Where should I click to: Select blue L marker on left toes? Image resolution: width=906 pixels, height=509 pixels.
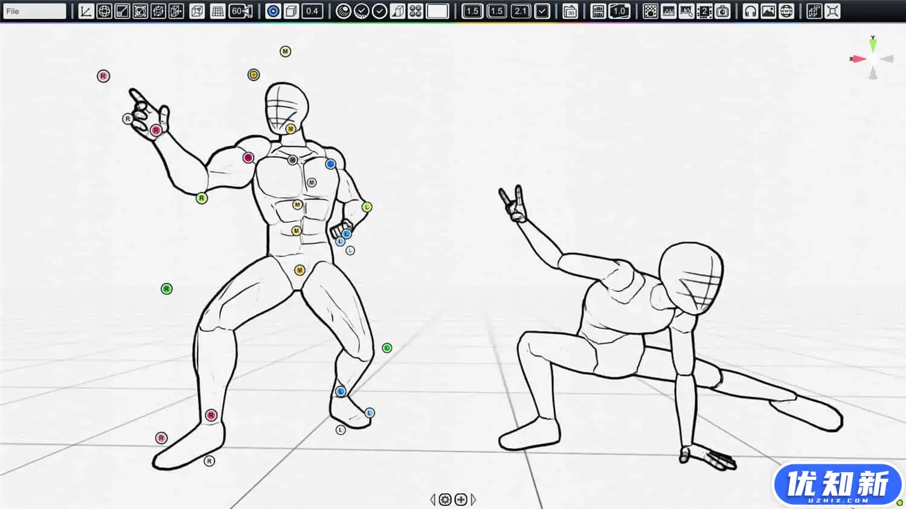[x=370, y=413]
